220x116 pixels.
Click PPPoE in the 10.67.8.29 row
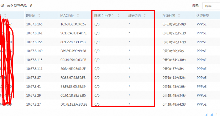(x=202, y=95)
